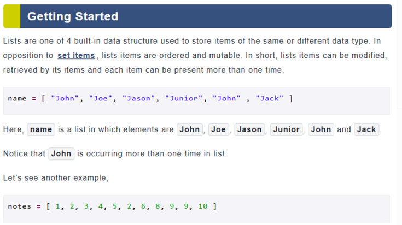
Task: Click "Jack" string in the code block
Action: [x=270, y=98]
